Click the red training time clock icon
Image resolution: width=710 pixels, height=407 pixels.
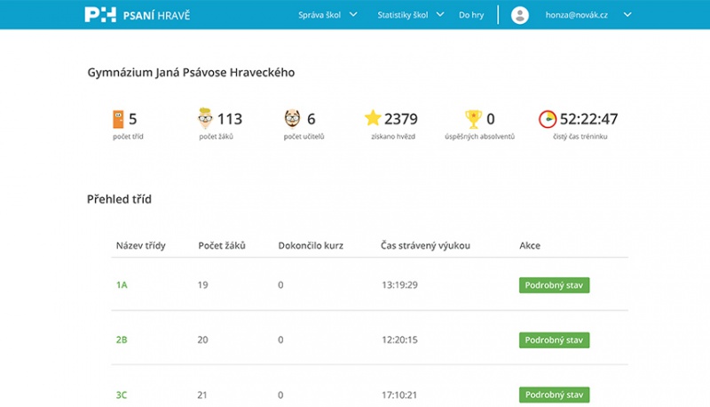click(547, 119)
